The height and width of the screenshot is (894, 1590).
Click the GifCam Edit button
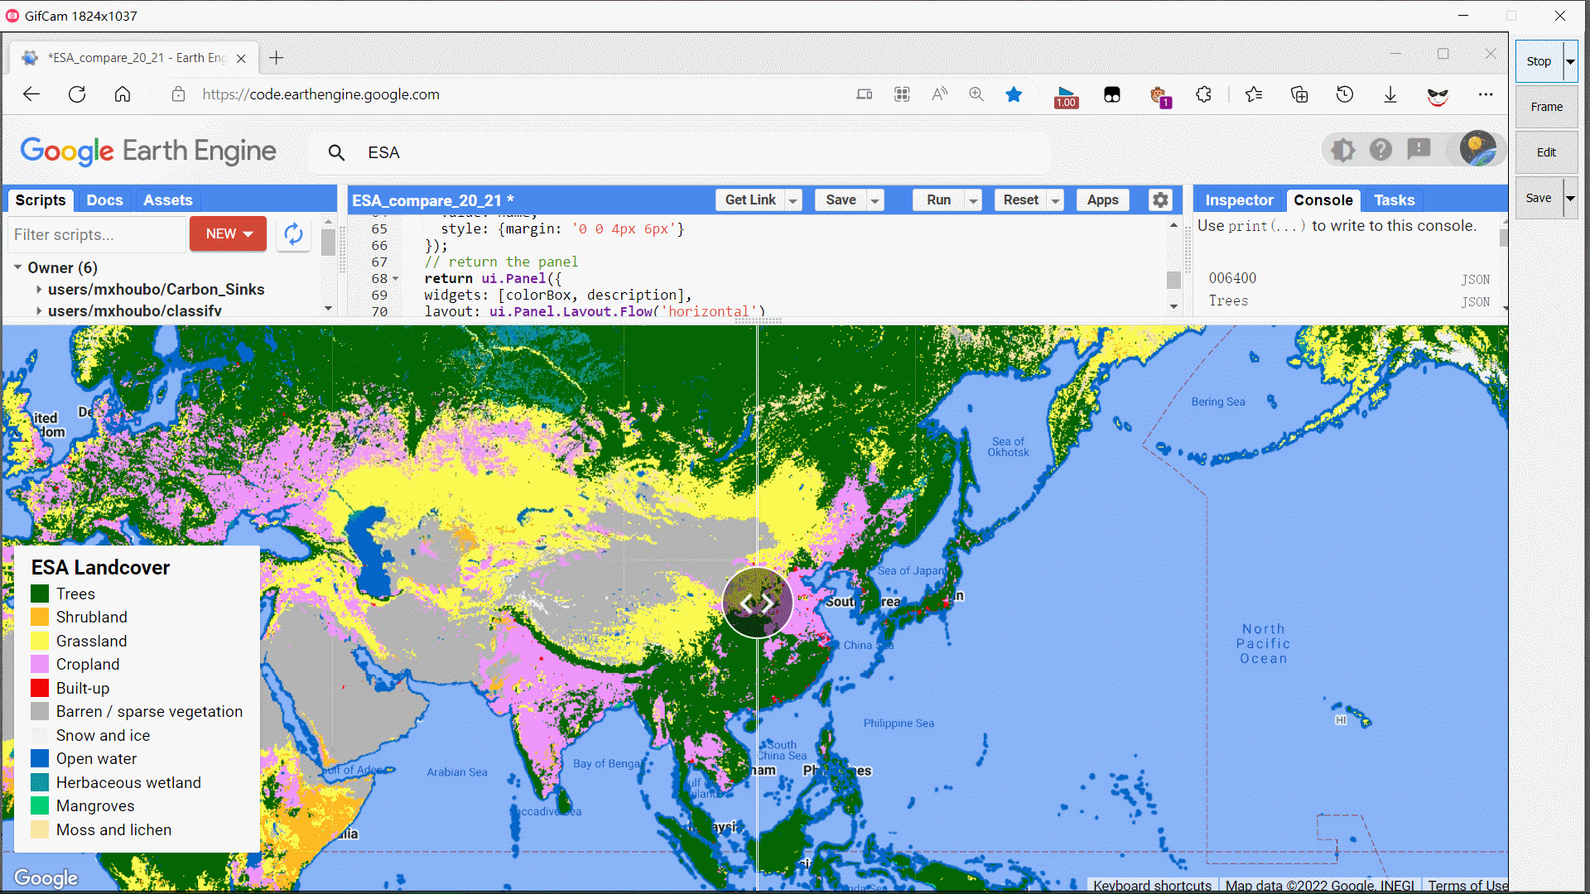tap(1546, 151)
